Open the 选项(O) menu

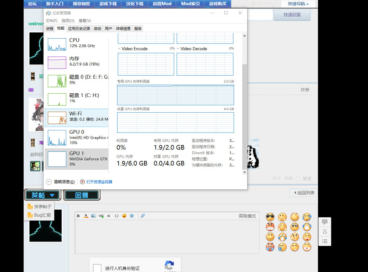coord(68,21)
